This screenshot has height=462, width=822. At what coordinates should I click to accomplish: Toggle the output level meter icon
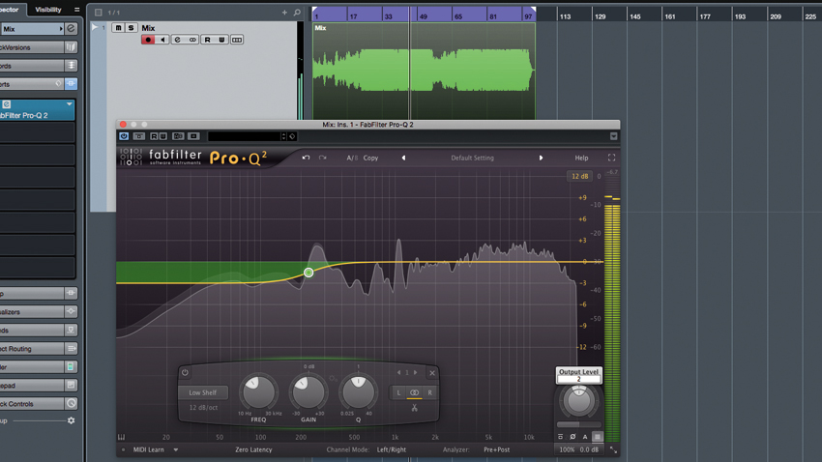tap(597, 436)
